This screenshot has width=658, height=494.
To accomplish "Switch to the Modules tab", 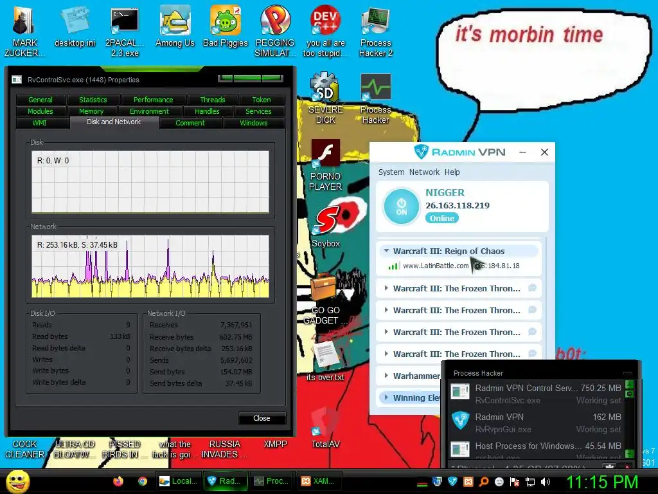I will (40, 111).
